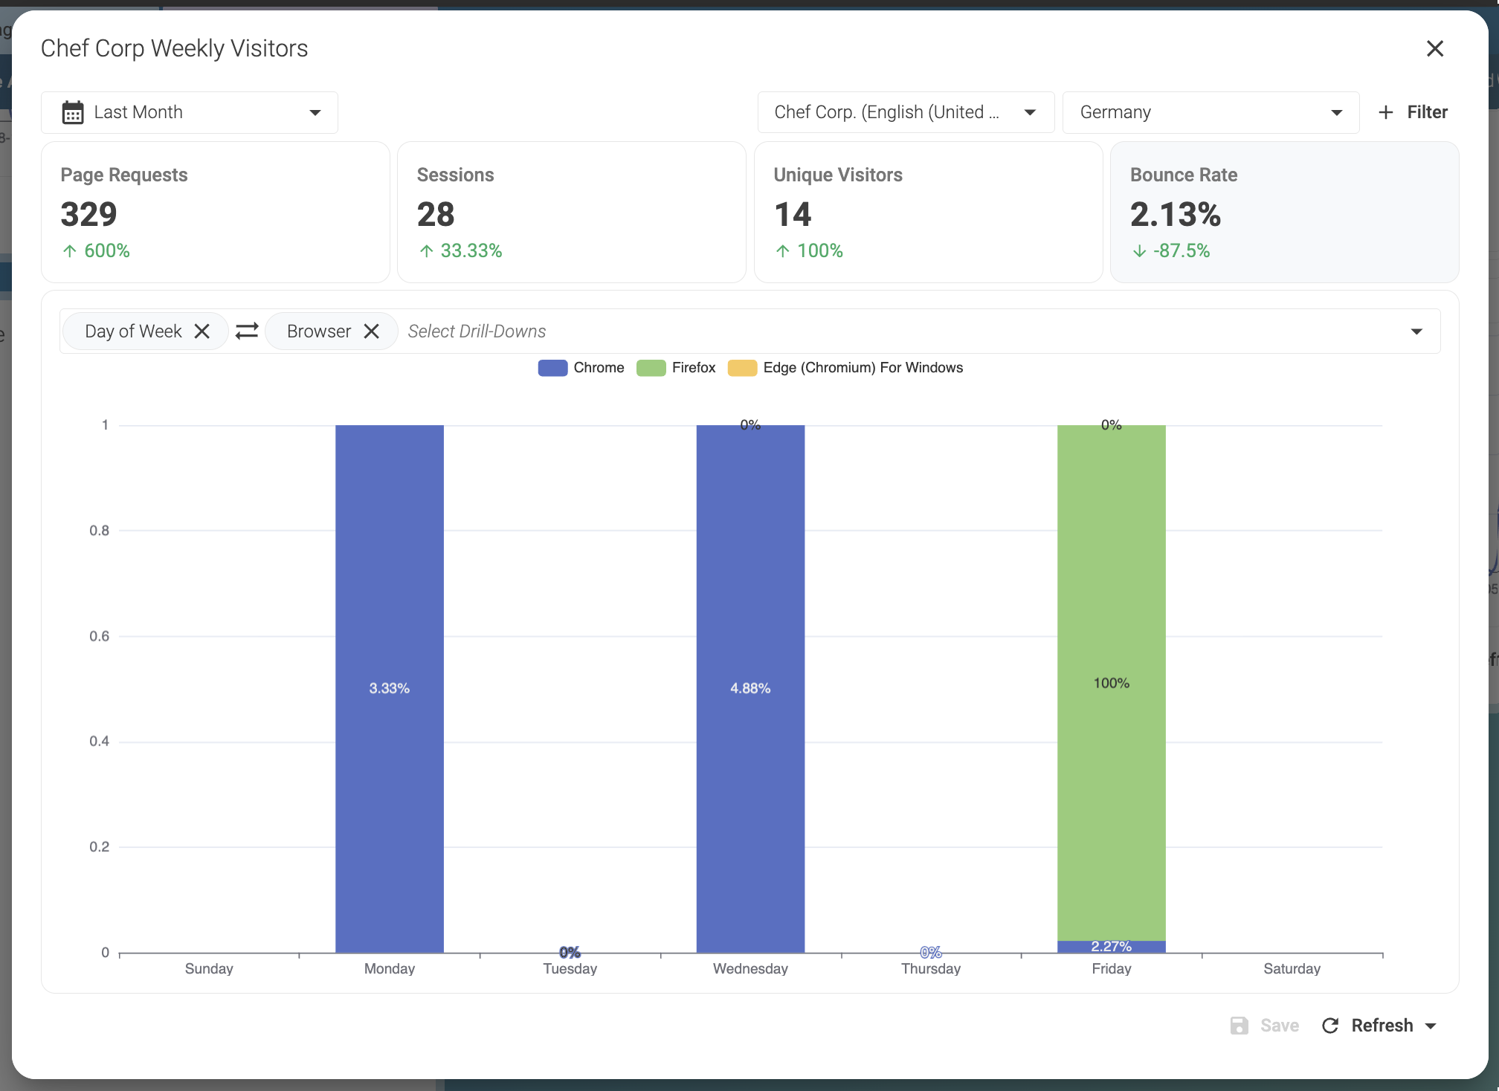Select the Unique Visitors metric card
Viewport: 1499px width, 1091px height.
pyautogui.click(x=927, y=212)
